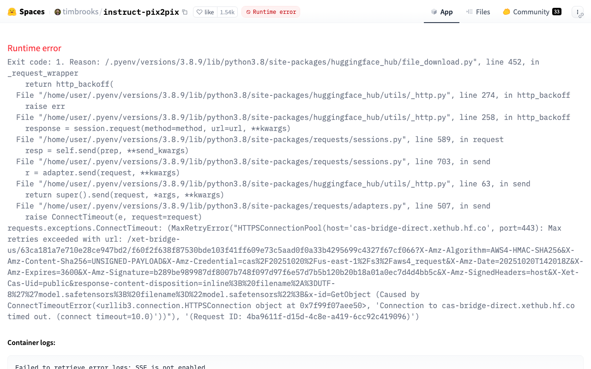Open the three-dot more options menu
Viewport: 591px width, 369px height.
pyautogui.click(x=577, y=12)
